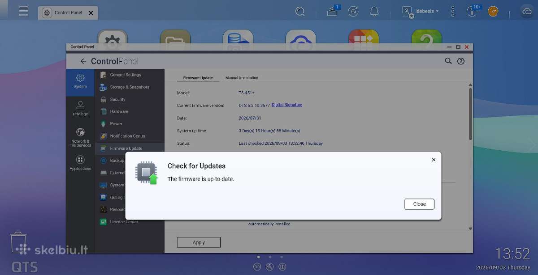The width and height of the screenshot is (538, 275).
Task: Close the Control Panel taskbar tab
Action: pos(91,13)
